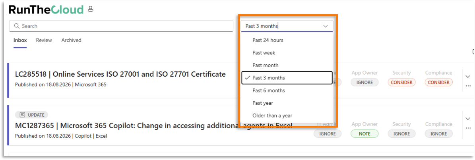The height and width of the screenshot is (160, 475).
Task: Click the user profile icon beside RunTheCloud logo
Action: [90, 10]
